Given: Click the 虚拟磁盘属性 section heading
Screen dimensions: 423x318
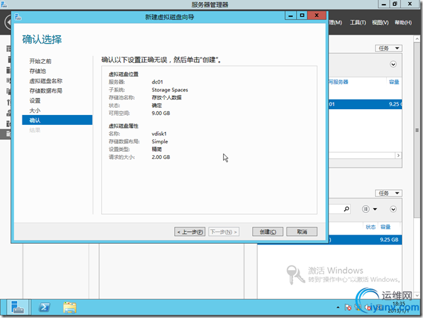Looking at the screenshot, I should click(x=123, y=126).
